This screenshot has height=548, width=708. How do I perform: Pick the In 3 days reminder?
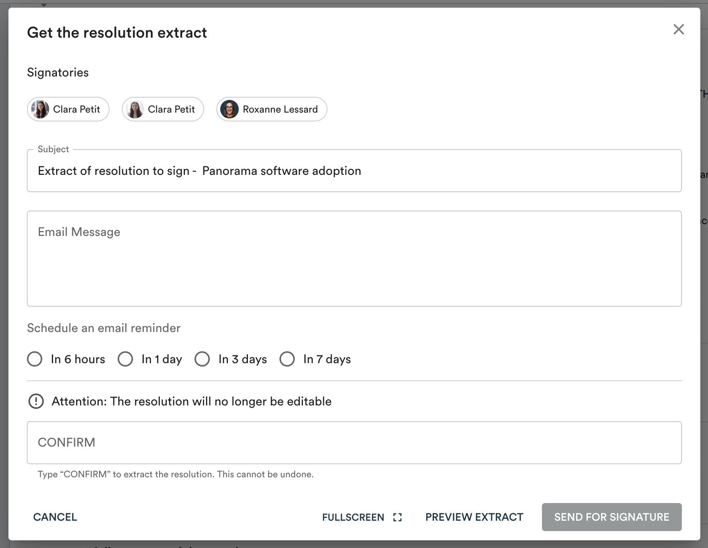coord(202,359)
